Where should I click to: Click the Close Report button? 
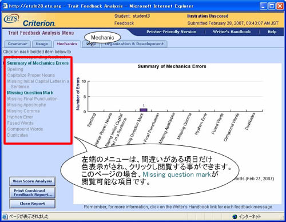[32, 204]
